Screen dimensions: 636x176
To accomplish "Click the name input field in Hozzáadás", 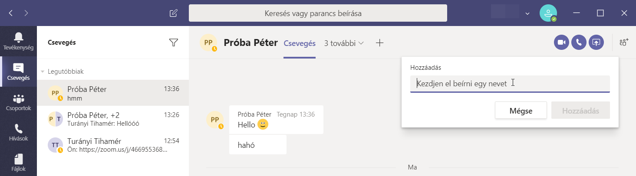I will 510,84.
